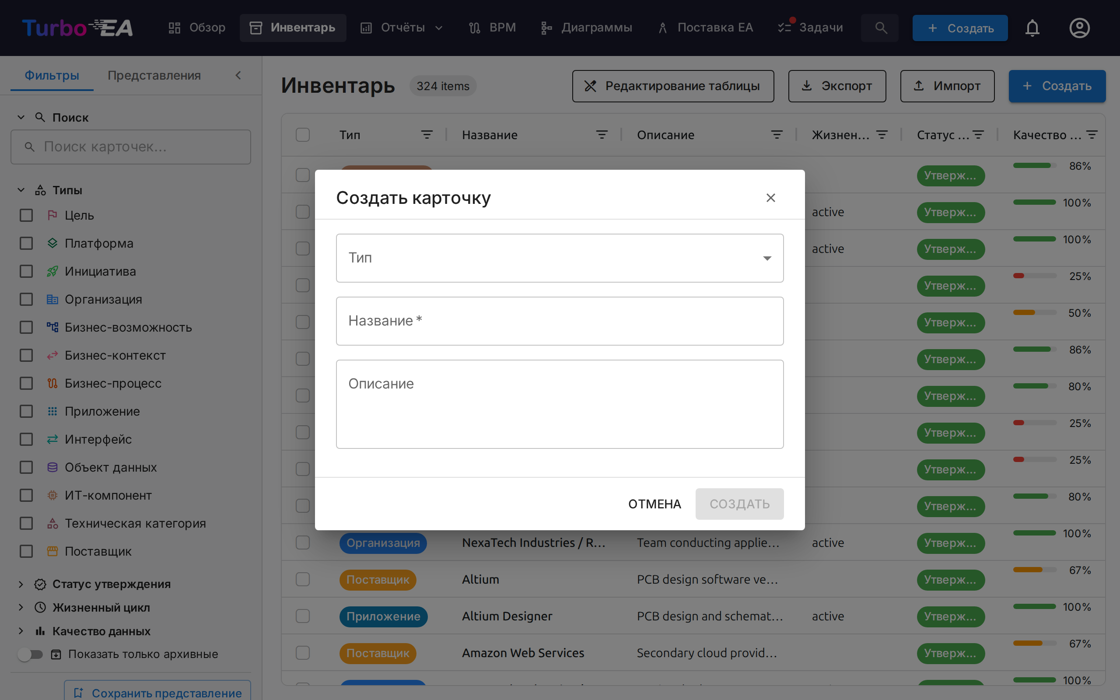Viewport: 1120px width, 700px height.
Task: Check the Приложение type filter checkbox
Action: pyautogui.click(x=26, y=411)
